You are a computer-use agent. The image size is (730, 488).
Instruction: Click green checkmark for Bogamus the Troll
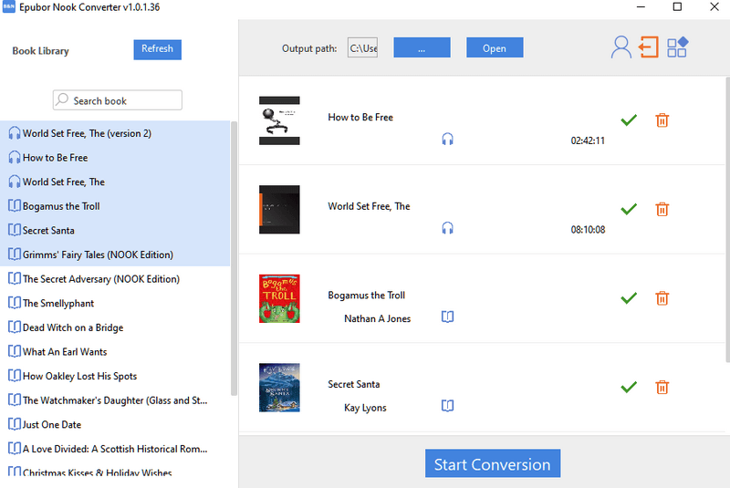coord(629,297)
